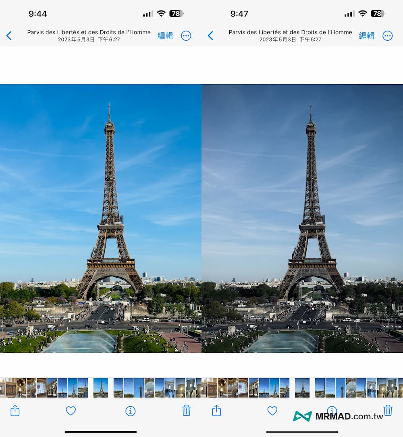
Task: Go back in the 9:47 screenshot
Action: [x=210, y=35]
